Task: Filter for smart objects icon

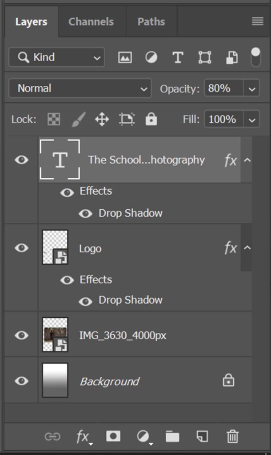Action: coord(231,57)
